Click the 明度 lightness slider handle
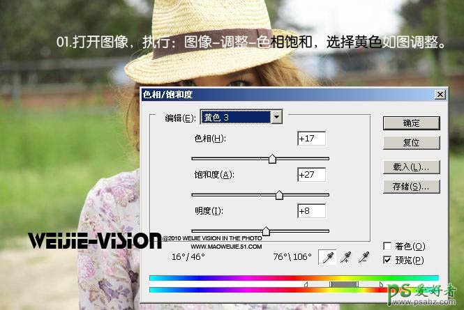The height and width of the screenshot is (310, 464). pos(266,231)
